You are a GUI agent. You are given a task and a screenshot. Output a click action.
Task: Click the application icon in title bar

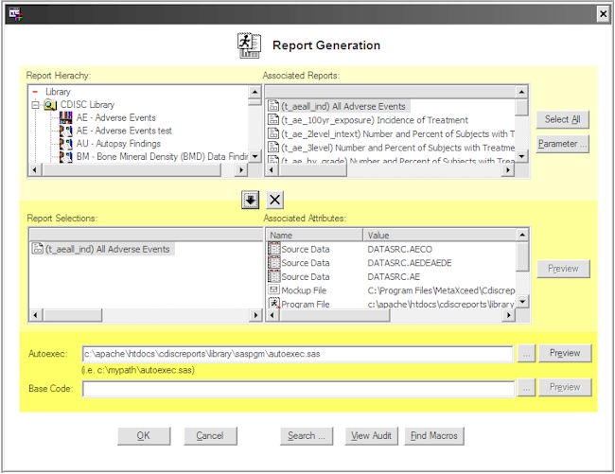click(x=16, y=14)
